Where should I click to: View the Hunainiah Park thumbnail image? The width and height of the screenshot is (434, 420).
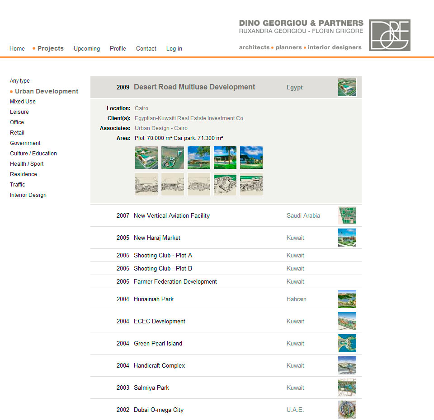[347, 299]
